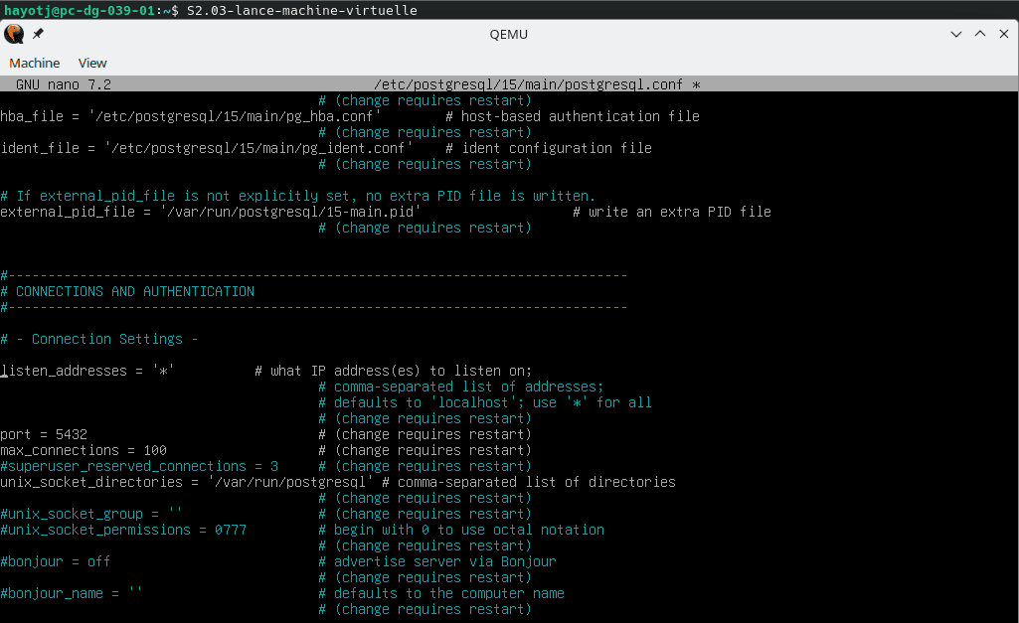The height and width of the screenshot is (623, 1019).
Task: Click the port = 5432 setting line
Action: [43, 433]
